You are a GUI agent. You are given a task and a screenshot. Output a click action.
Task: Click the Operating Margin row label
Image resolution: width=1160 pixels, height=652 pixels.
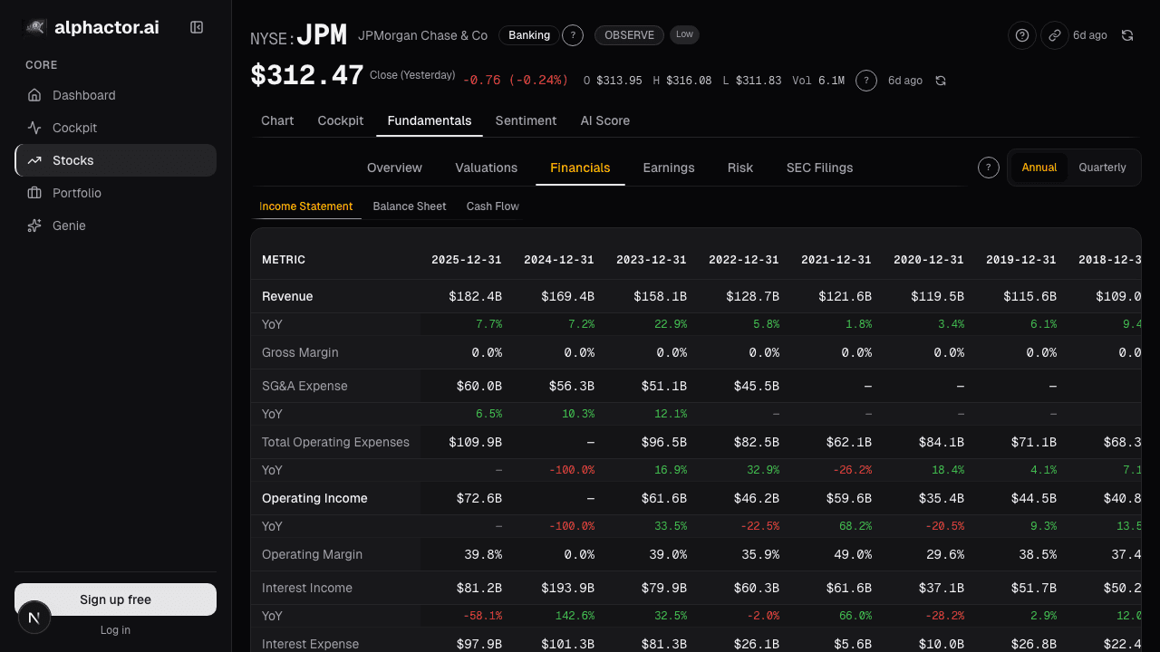click(x=312, y=554)
